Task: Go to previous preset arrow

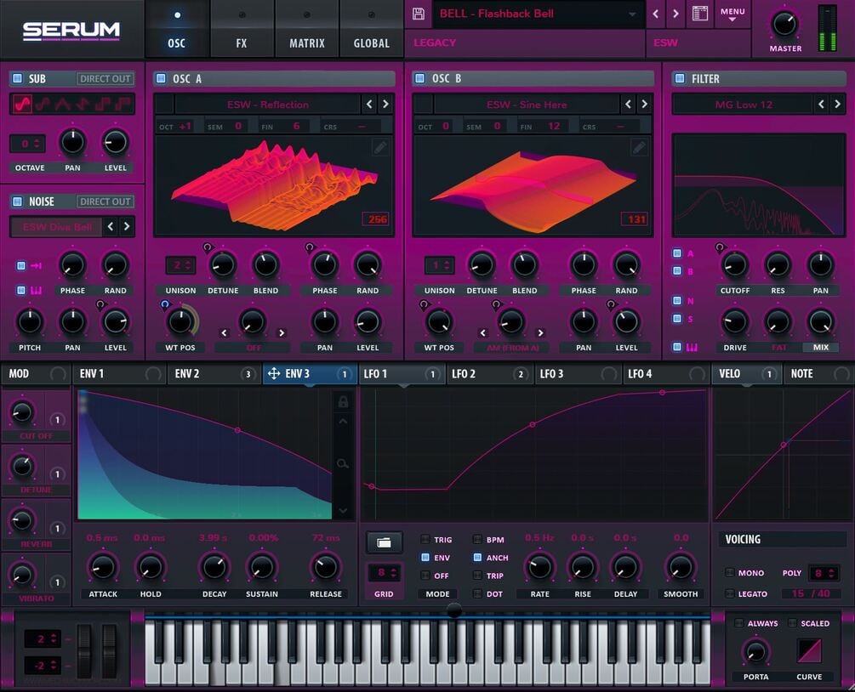Action: pyautogui.click(x=655, y=14)
